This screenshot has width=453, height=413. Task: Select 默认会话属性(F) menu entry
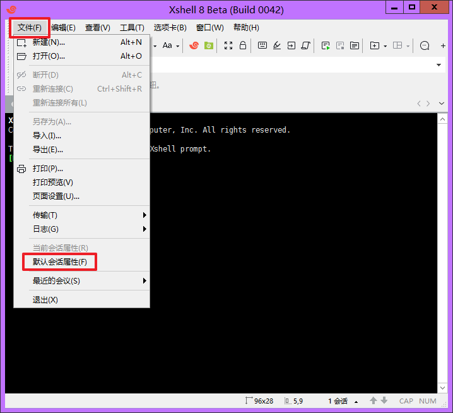pyautogui.click(x=82, y=262)
